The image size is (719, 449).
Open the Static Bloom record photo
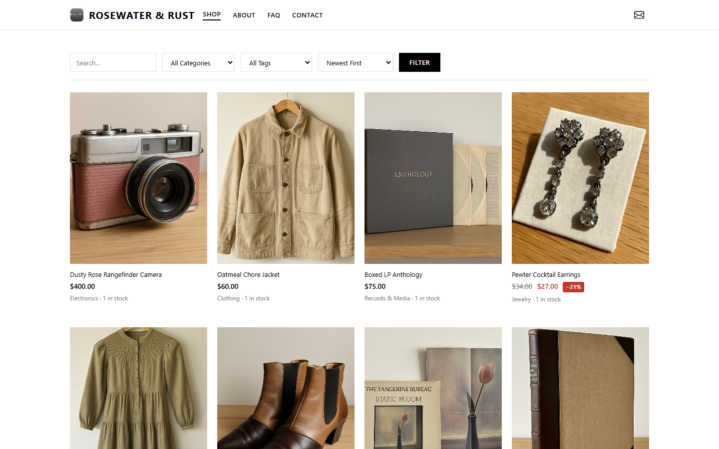click(433, 388)
